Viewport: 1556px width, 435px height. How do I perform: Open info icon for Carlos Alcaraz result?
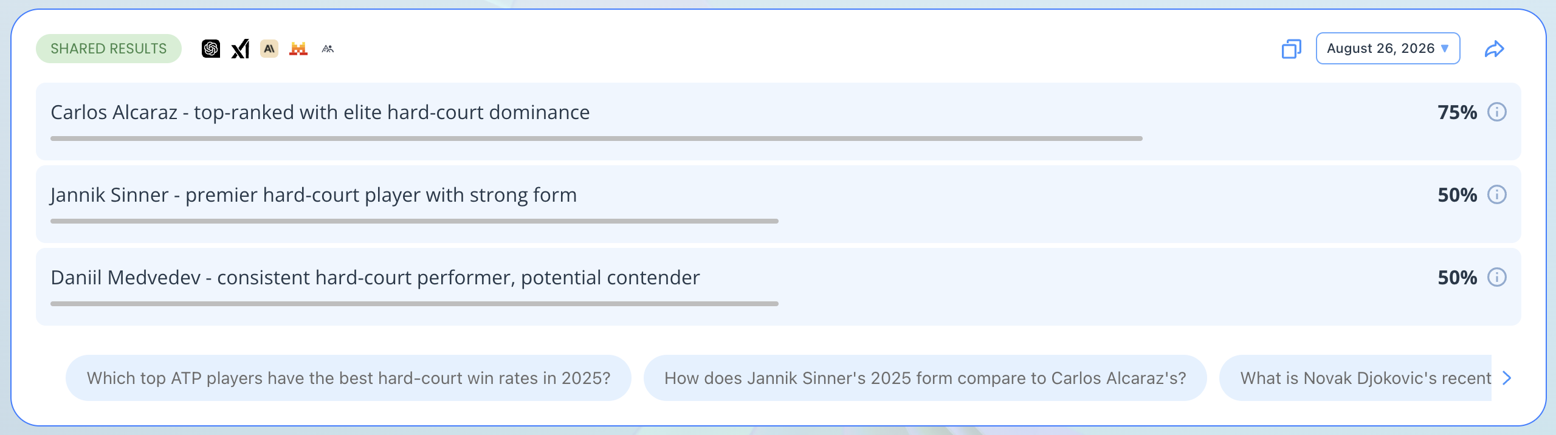point(1497,112)
